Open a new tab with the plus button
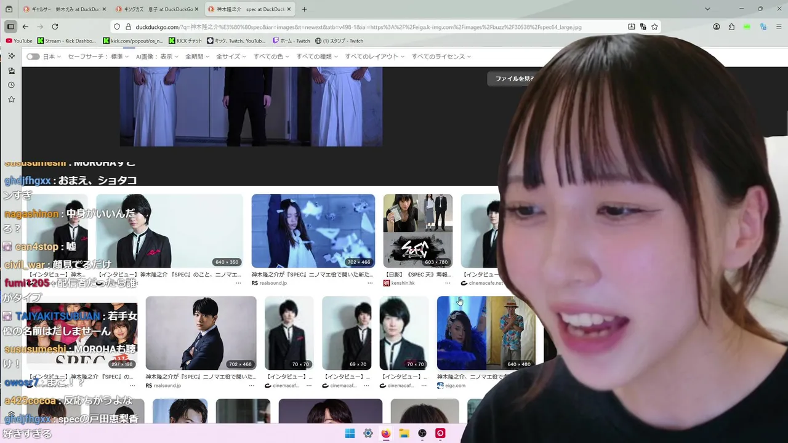788x443 pixels. point(304,9)
